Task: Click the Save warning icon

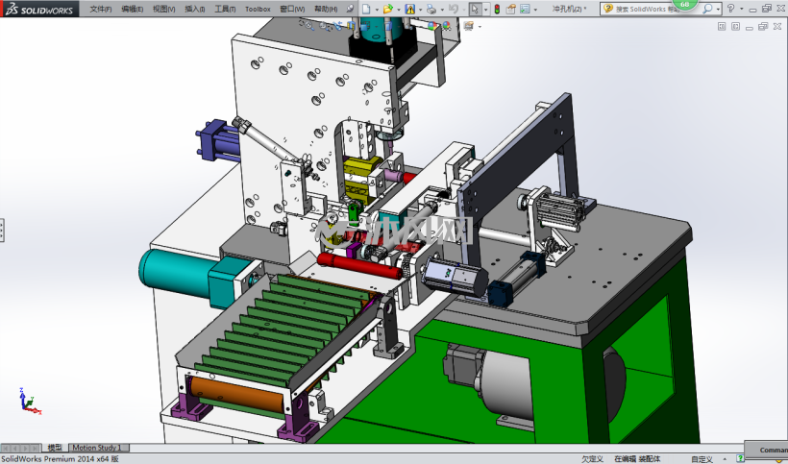Action: 410,9
